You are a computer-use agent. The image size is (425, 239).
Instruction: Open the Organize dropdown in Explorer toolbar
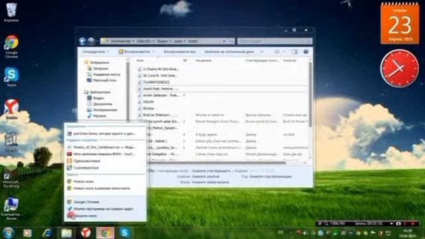point(96,52)
